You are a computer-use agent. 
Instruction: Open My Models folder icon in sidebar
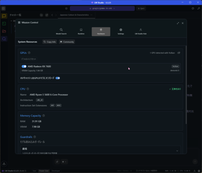click(x=4, y=31)
